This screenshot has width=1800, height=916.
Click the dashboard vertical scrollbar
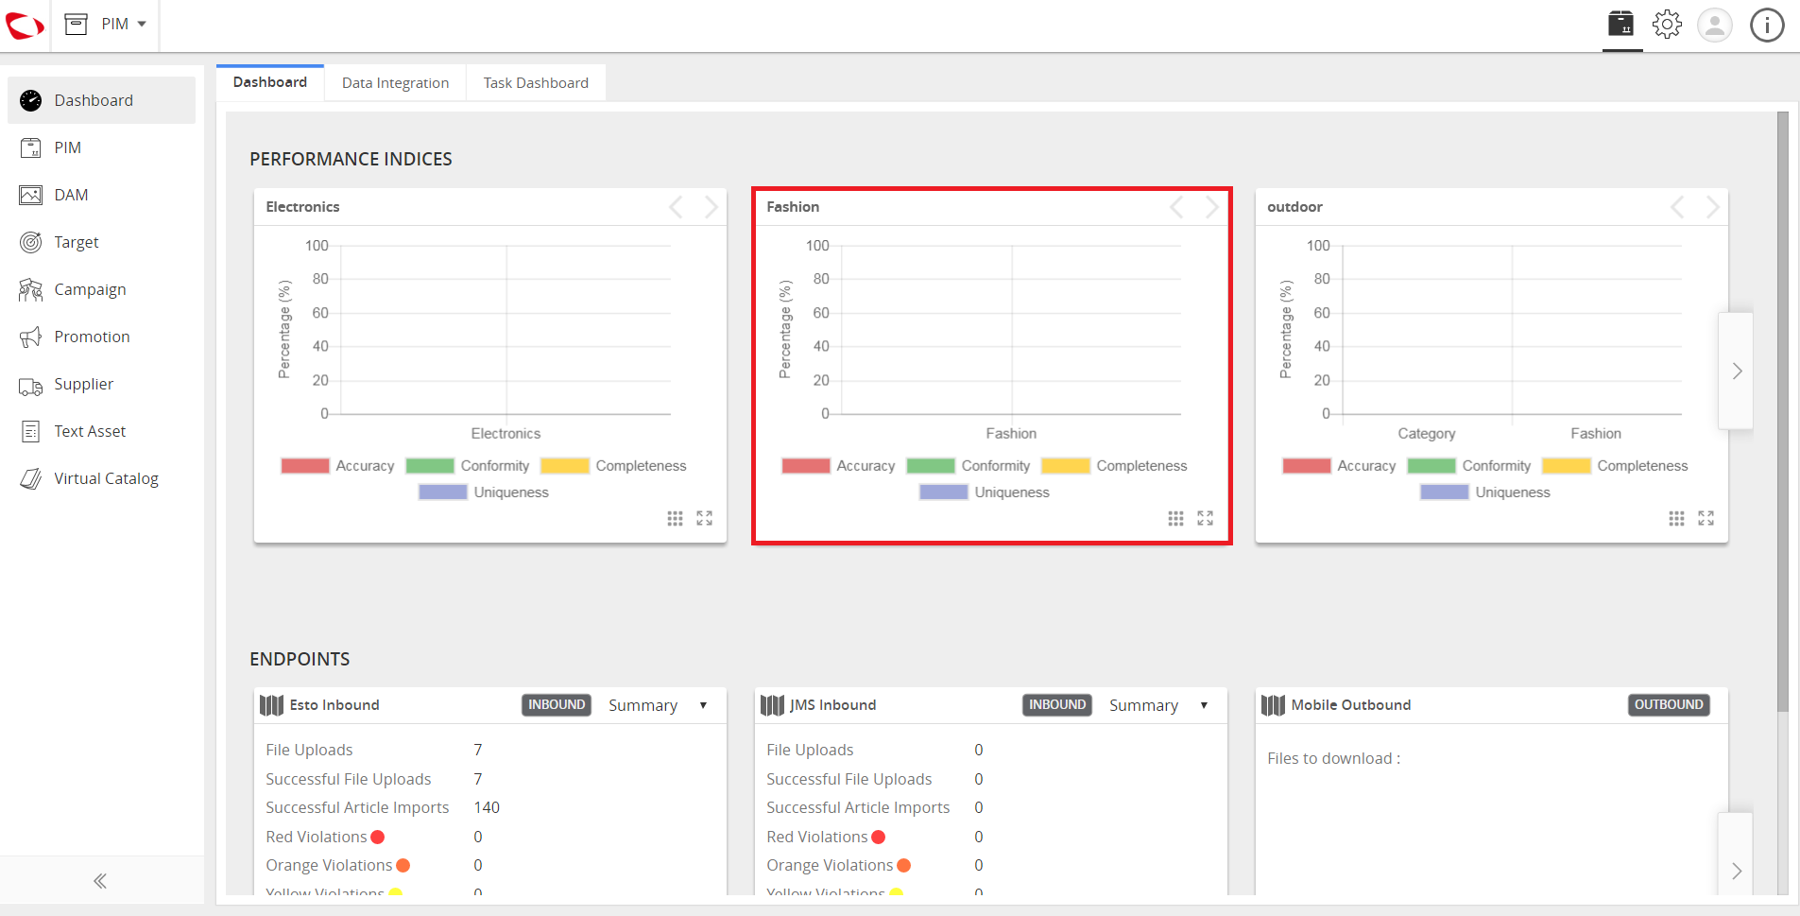(x=1783, y=411)
